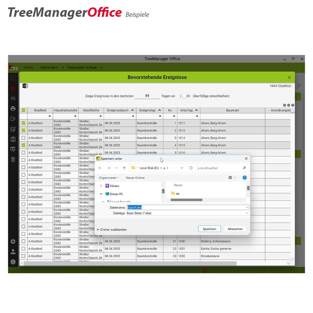Click the printer icon in left sidebar
This screenshot has width=313, height=313.
[x=13, y=109]
